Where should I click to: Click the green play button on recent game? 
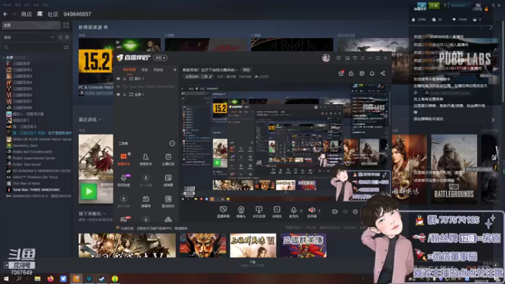88,192
